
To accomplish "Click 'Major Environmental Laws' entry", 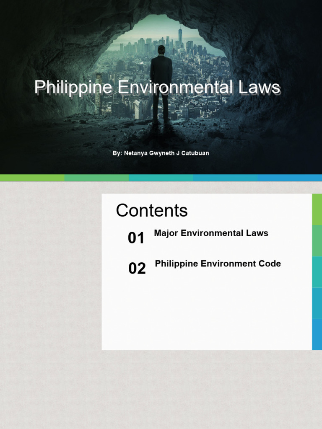I will point(211,233).
